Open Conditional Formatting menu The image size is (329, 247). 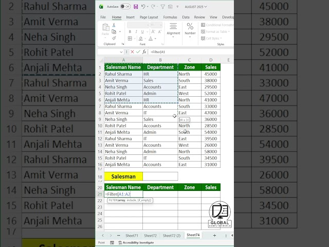[x=217, y=25]
